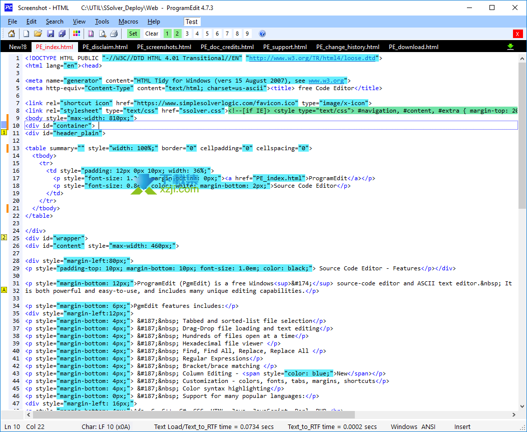The image size is (527, 432).
Task: Print the document using the printer icon
Action: tap(114, 34)
